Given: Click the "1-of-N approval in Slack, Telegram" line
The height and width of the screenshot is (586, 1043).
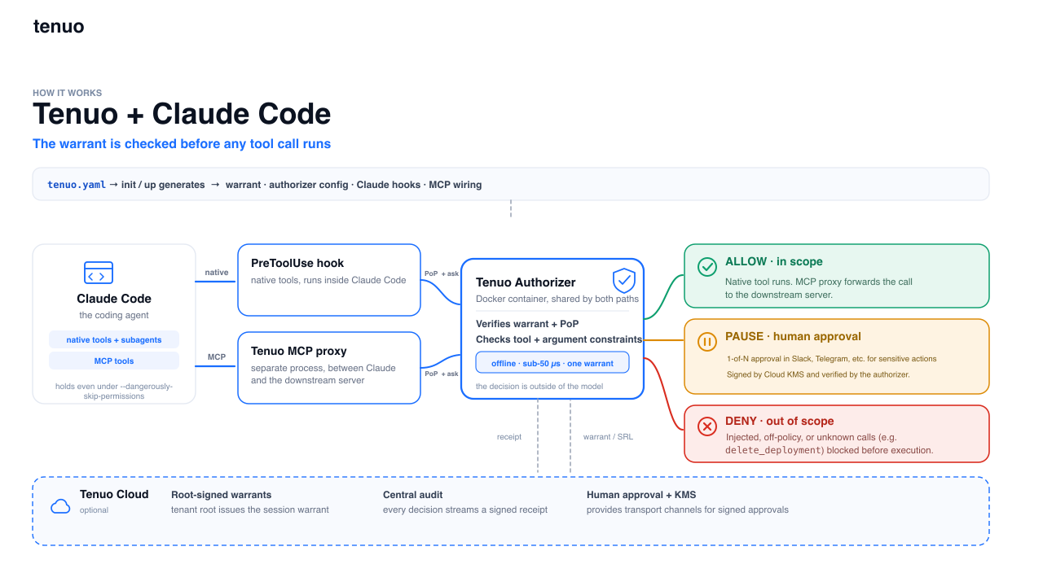Looking at the screenshot, I should (x=832, y=358).
